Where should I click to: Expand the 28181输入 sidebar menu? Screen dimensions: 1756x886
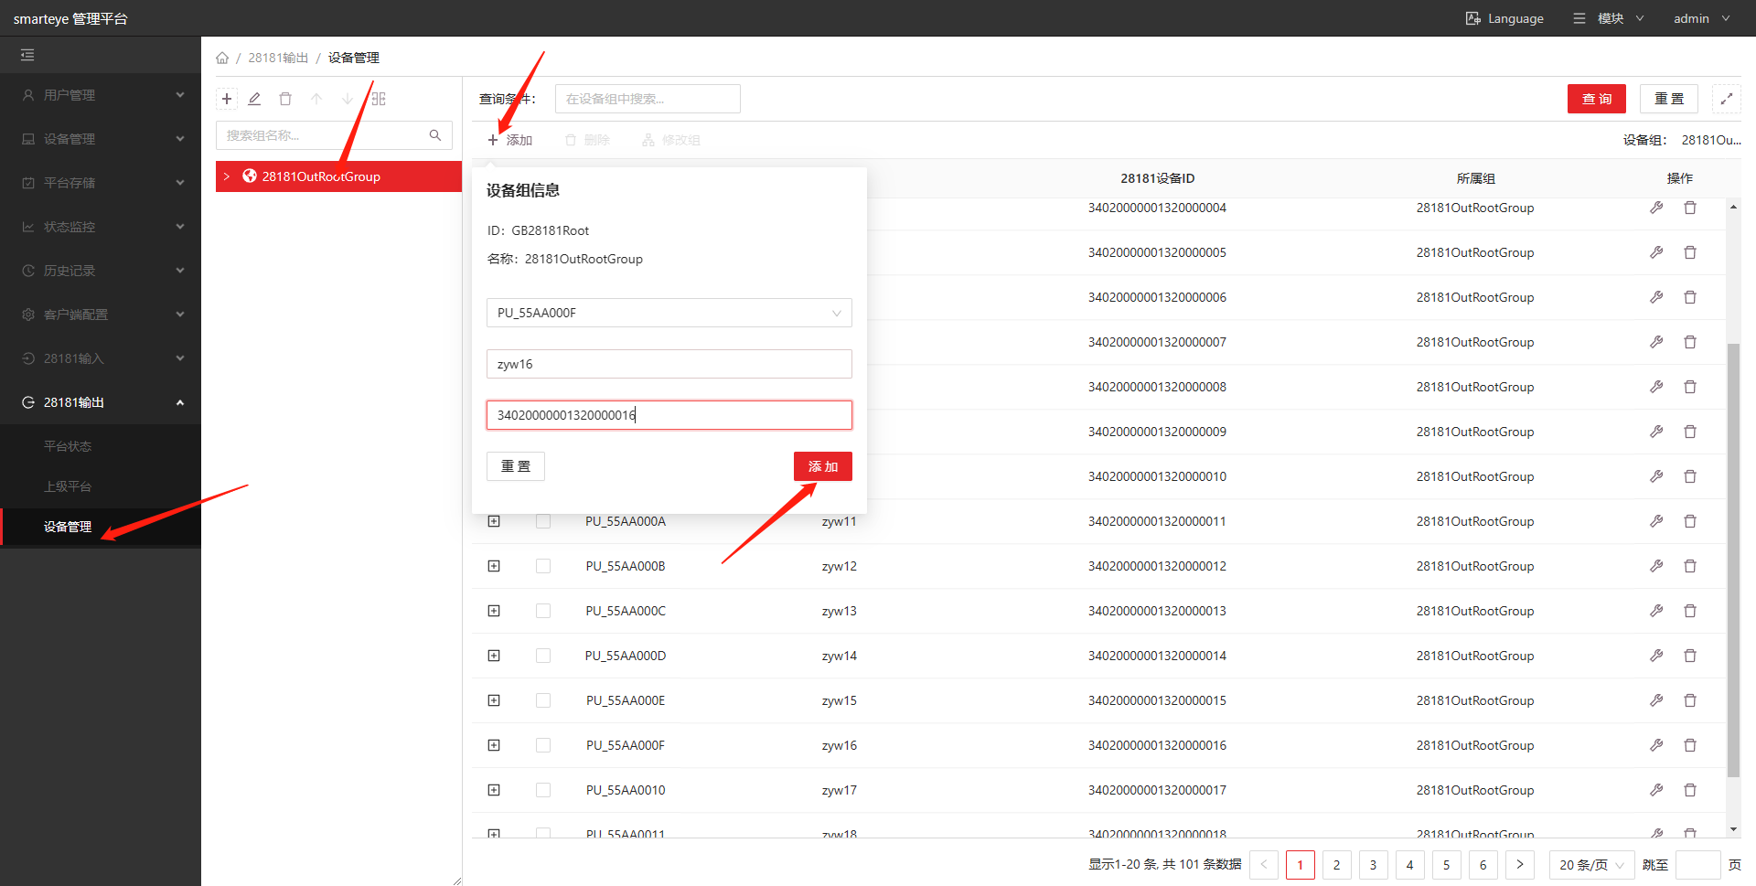[101, 358]
